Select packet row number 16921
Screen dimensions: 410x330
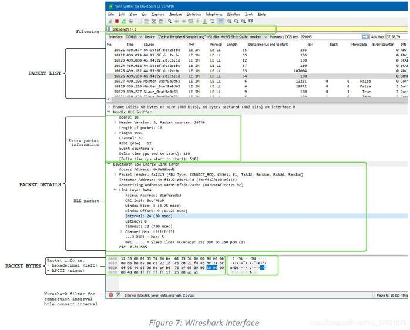[257, 50]
